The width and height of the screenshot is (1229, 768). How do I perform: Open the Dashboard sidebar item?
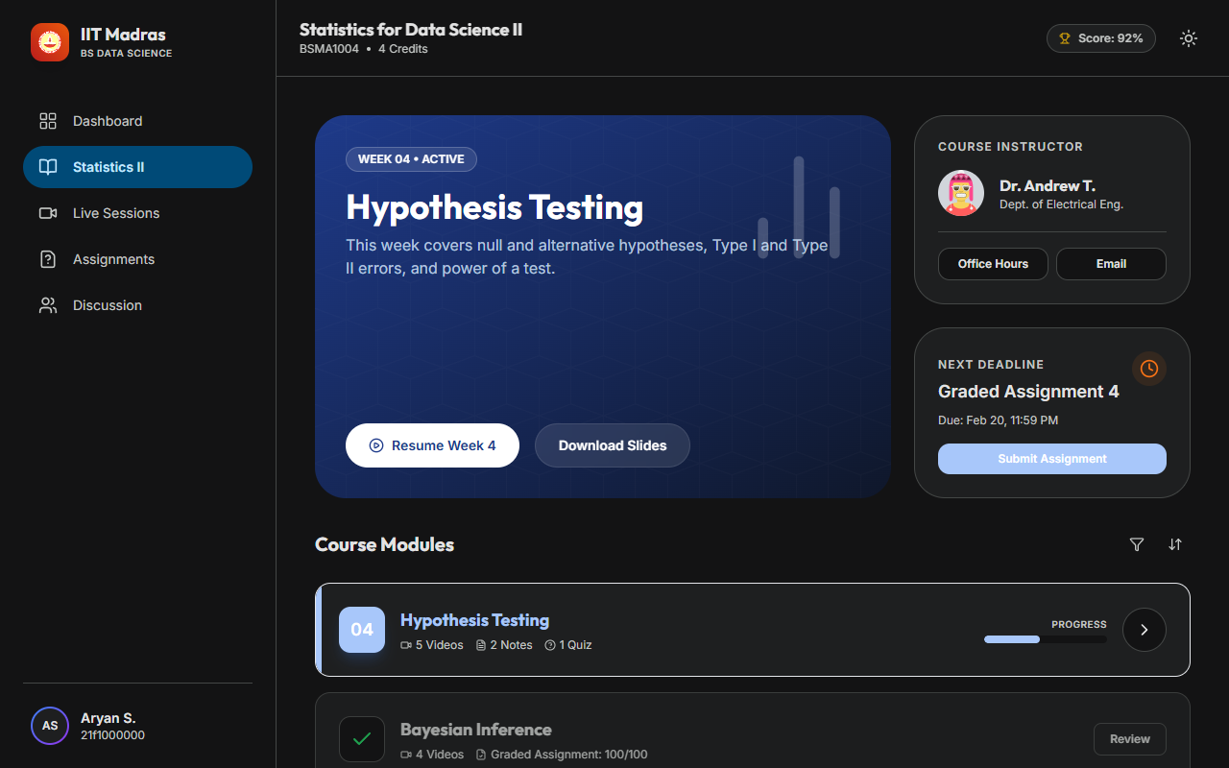point(108,121)
